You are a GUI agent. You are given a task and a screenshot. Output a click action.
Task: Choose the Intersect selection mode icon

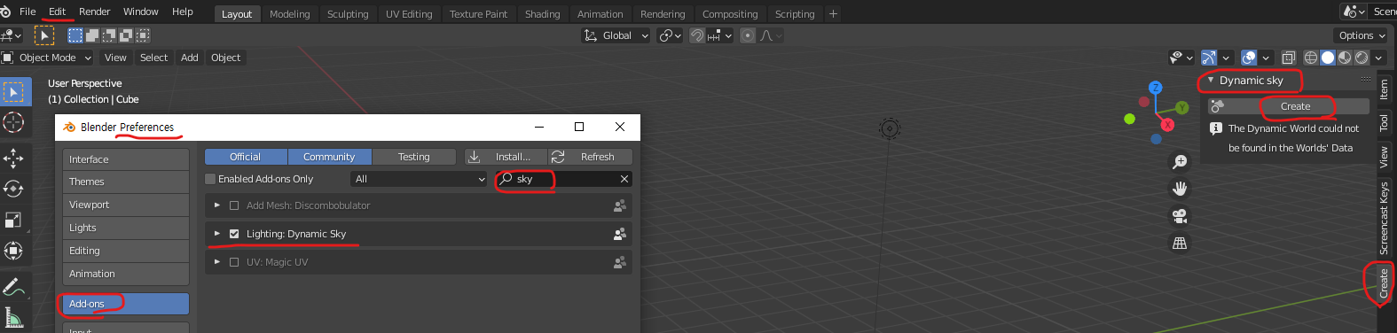tap(143, 35)
